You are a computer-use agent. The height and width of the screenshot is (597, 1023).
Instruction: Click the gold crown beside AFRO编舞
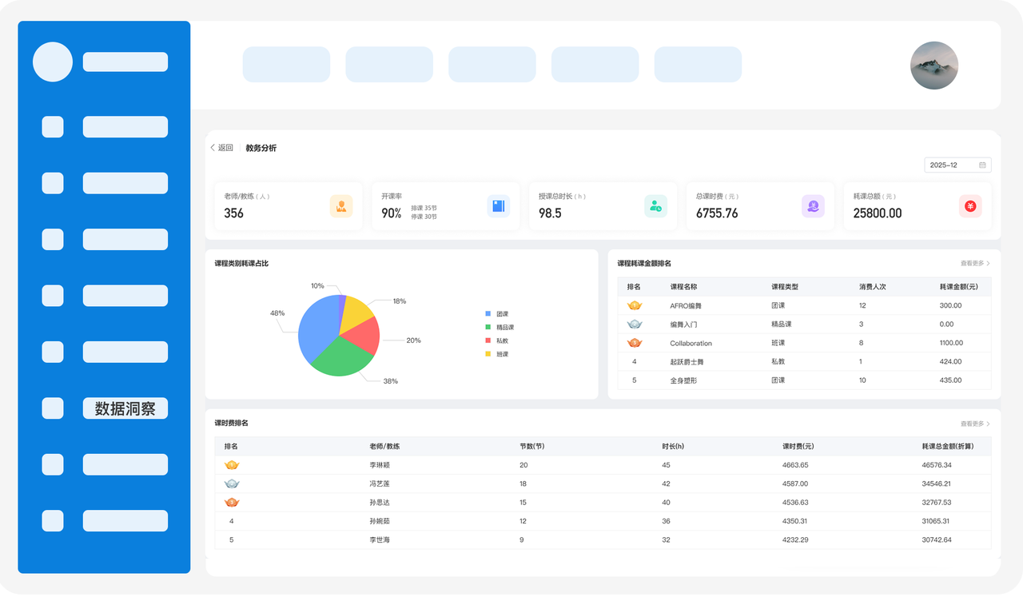pos(635,305)
